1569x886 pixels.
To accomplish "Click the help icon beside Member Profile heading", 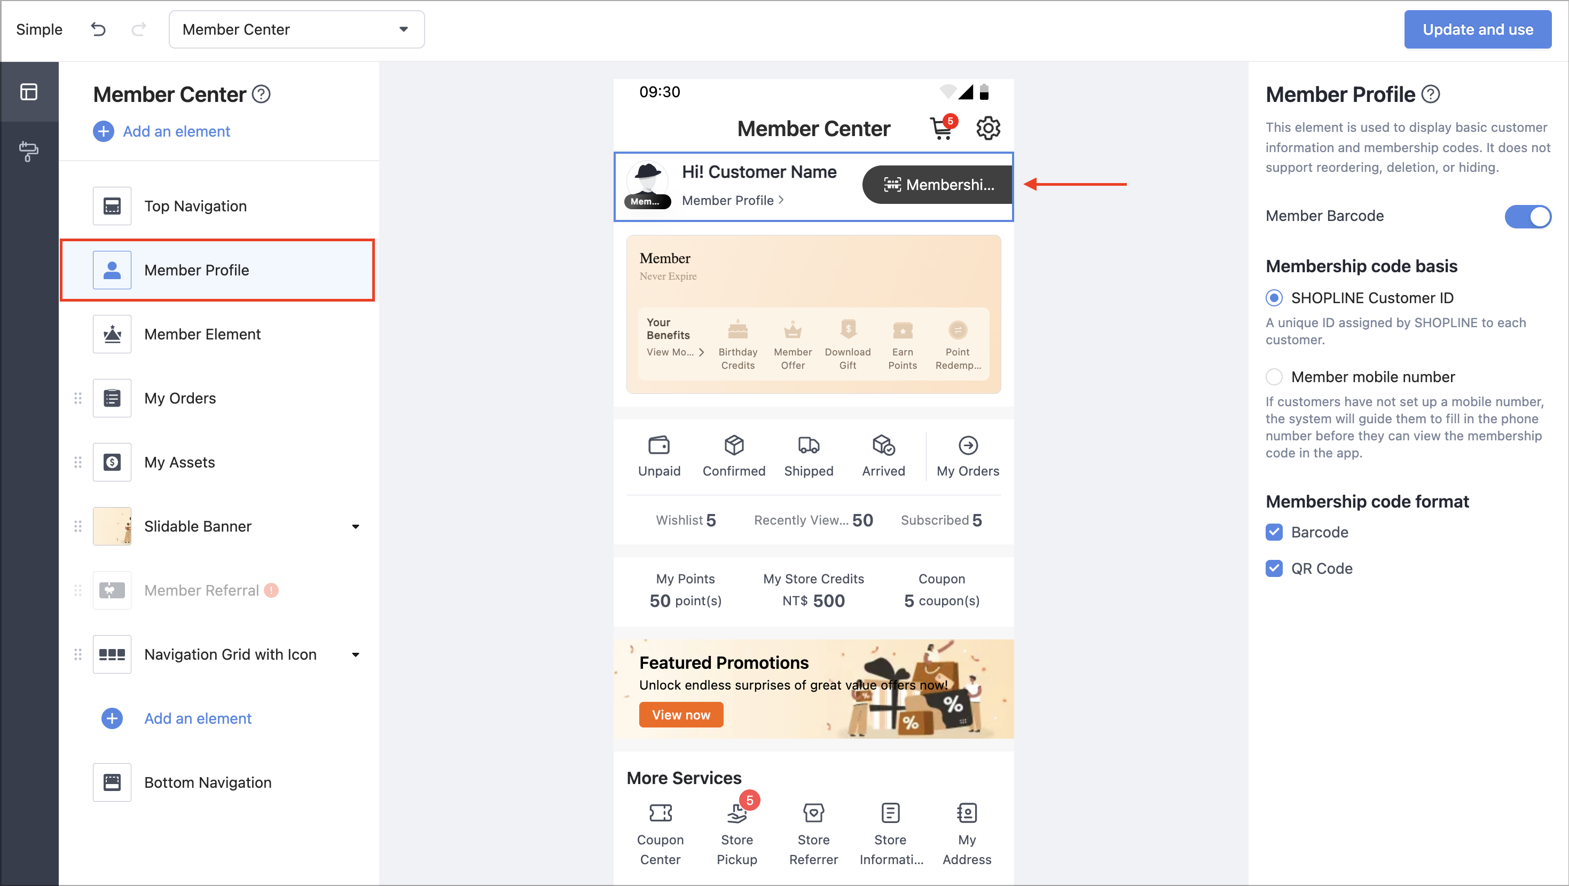I will point(1430,94).
